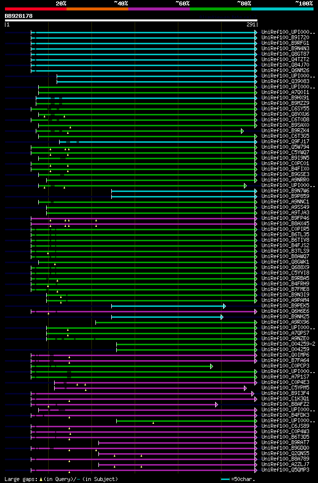The image size is (318, 483).
Task: Select the UniRef100_C1K3Q1 label
Action: [x=285, y=399]
